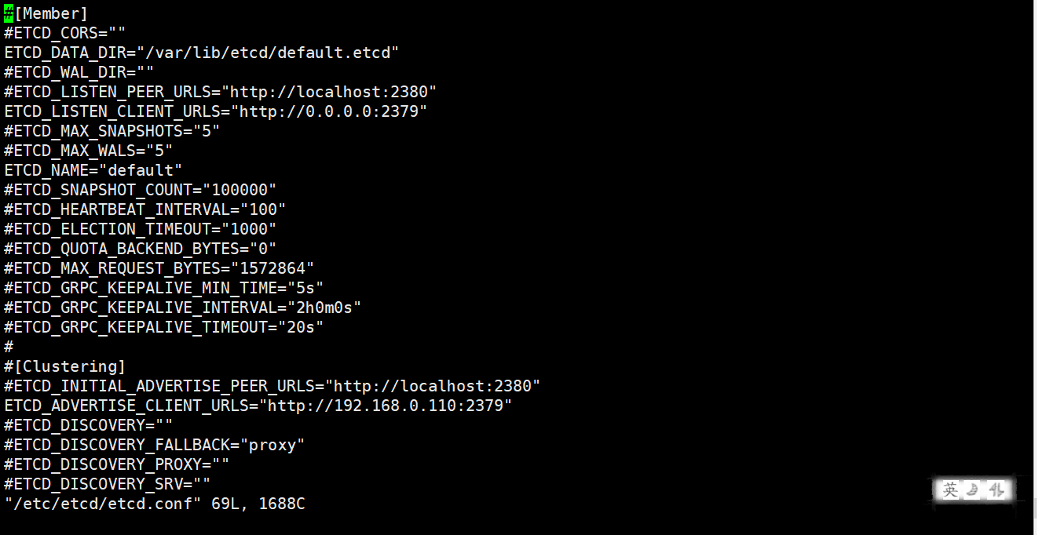Select the ETCD_NAME="default" line

point(93,170)
